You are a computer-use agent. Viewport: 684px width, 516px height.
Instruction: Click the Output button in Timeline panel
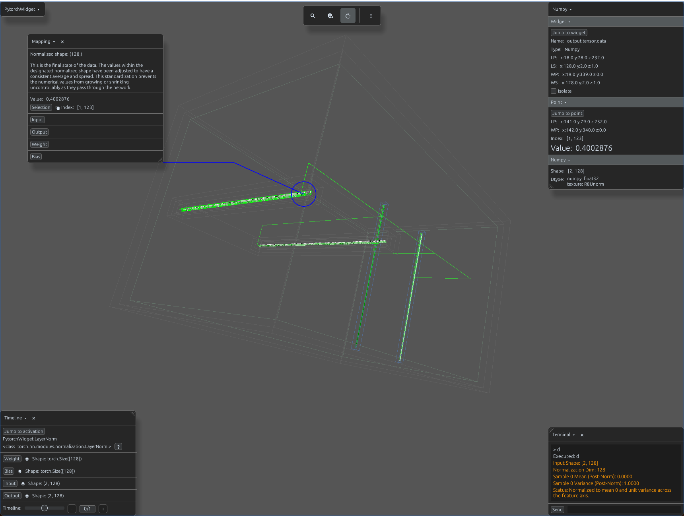12,496
